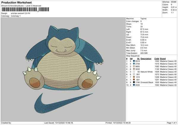This screenshot has height=125, width=178.
Task: Click the Stop Sequence heading
Action: (133, 56)
